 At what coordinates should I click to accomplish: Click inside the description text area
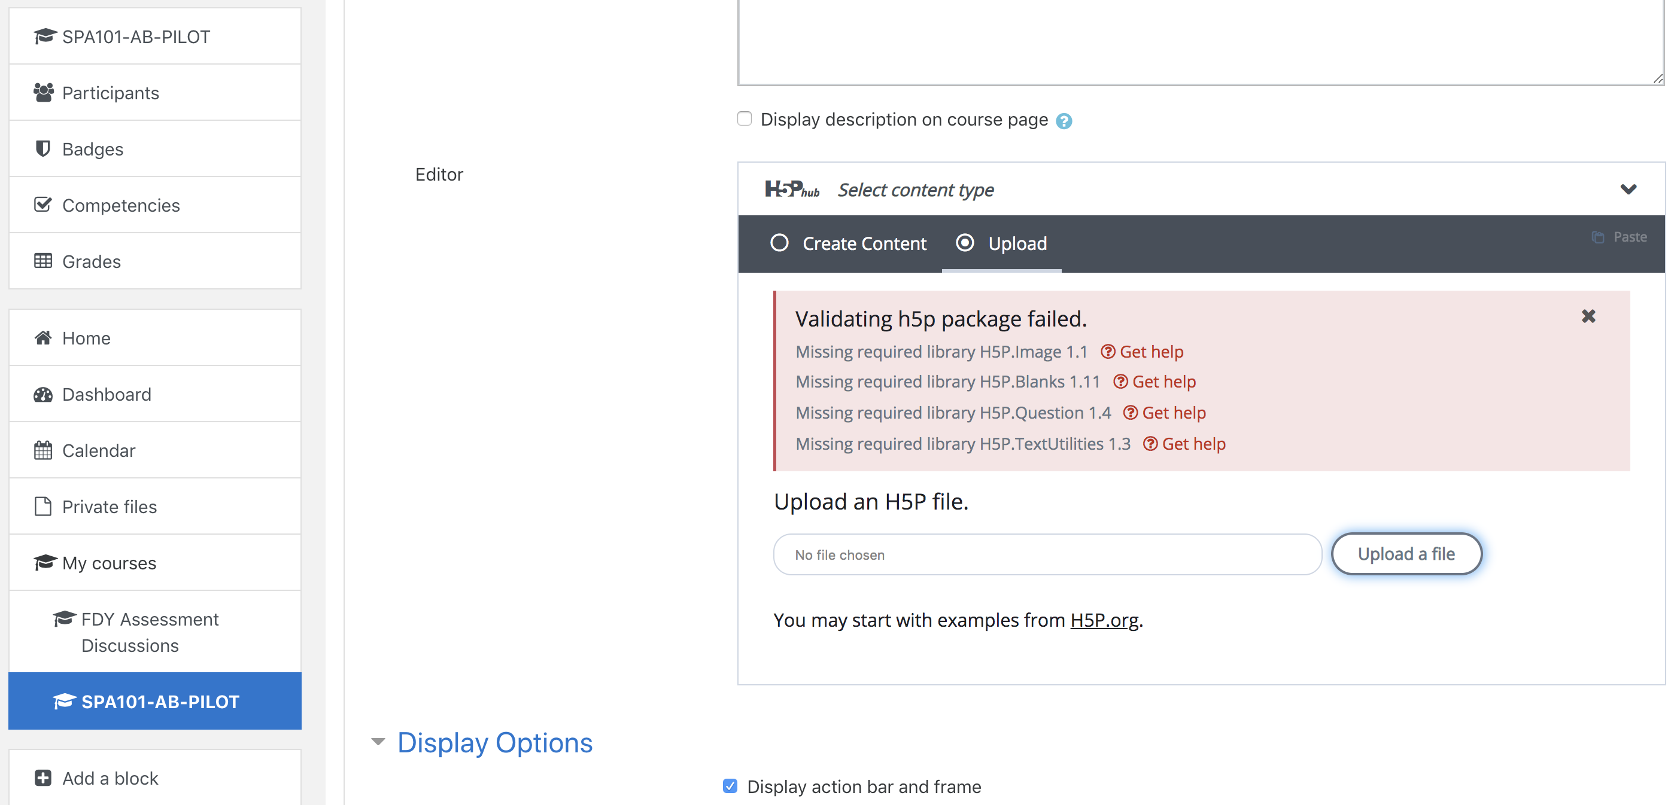pos(1201,41)
